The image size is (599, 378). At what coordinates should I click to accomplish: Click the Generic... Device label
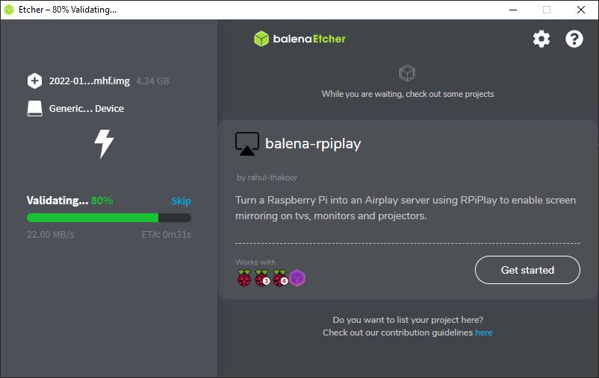tap(87, 108)
